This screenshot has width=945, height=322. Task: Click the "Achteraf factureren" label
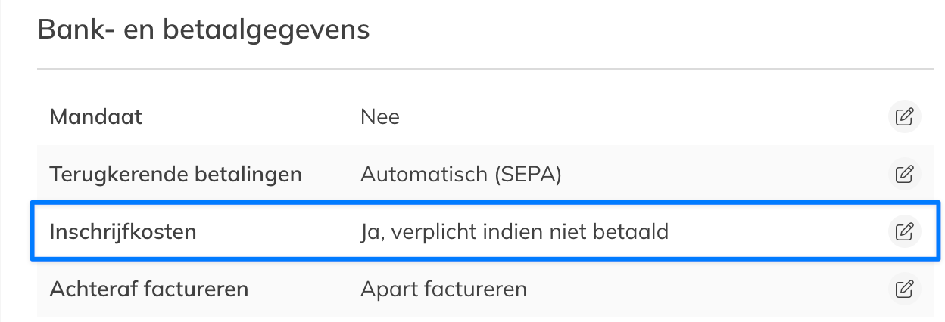point(148,289)
